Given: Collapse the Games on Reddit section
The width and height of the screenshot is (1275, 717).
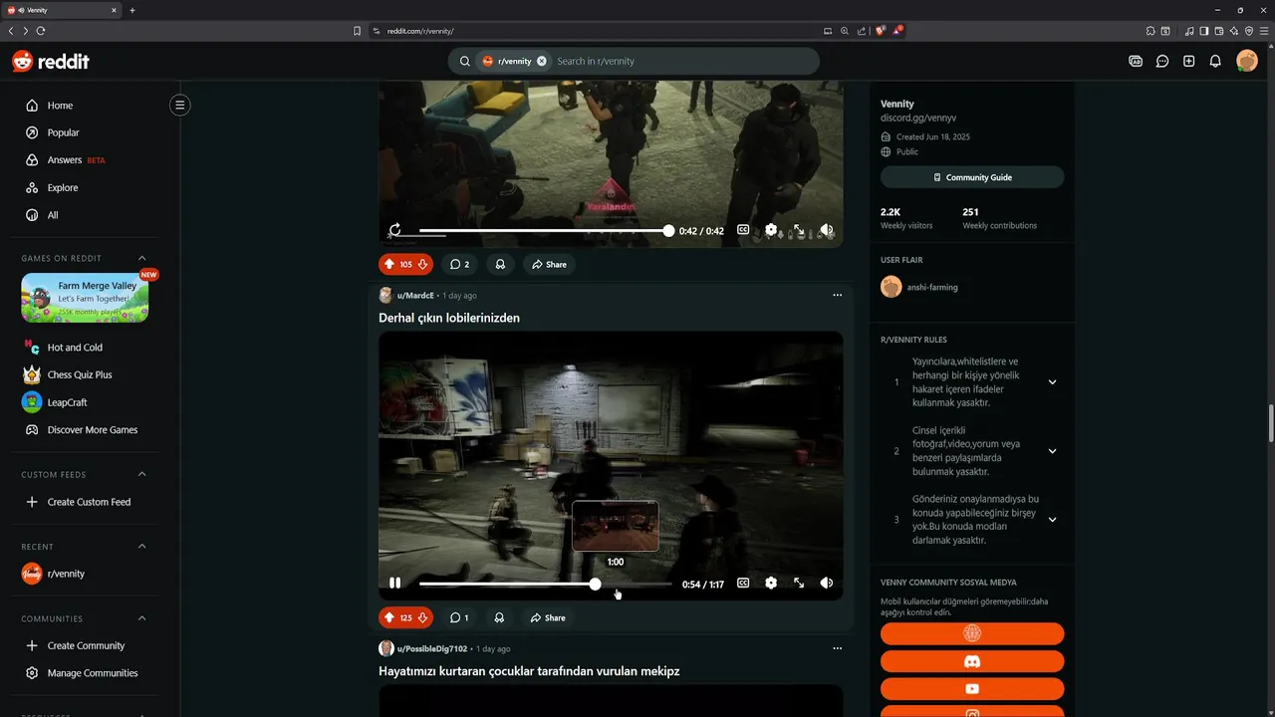Looking at the screenshot, I should [x=141, y=258].
